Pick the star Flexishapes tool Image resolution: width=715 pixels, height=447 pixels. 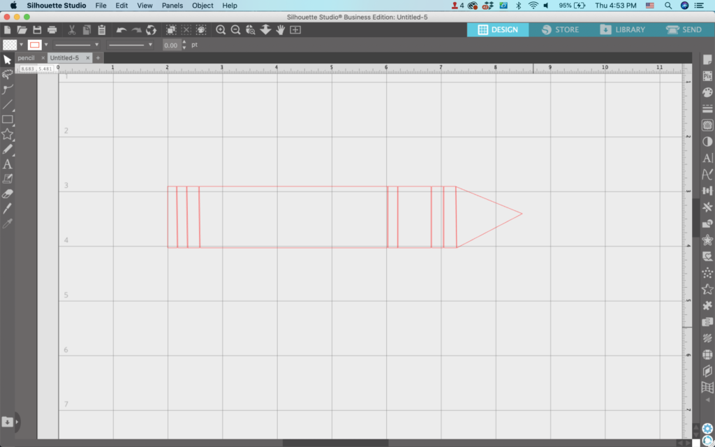click(x=7, y=134)
